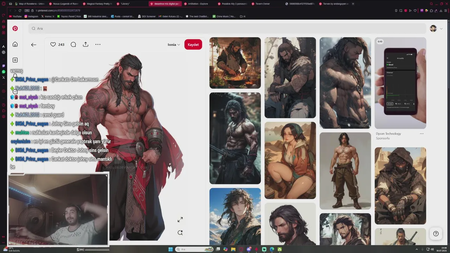Share the pin using the upload icon
This screenshot has width=450, height=253.
(85, 45)
